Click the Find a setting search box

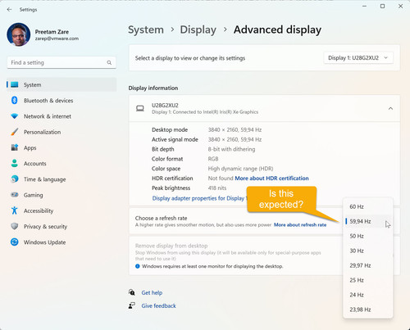61,62
